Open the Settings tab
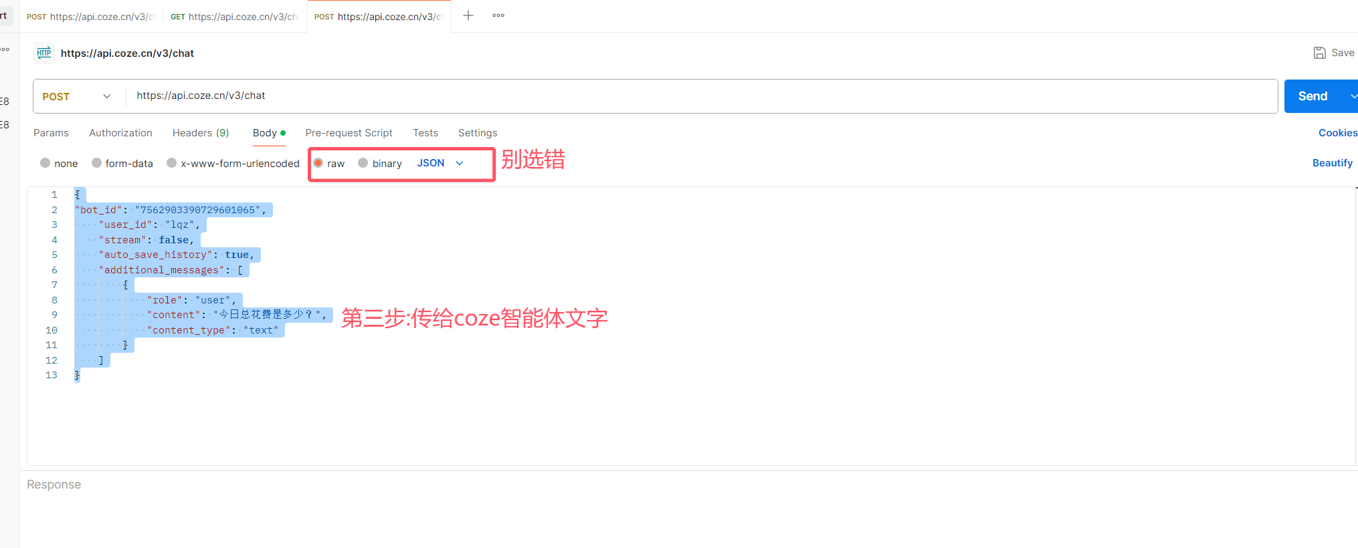The height and width of the screenshot is (548, 1358). click(x=478, y=133)
